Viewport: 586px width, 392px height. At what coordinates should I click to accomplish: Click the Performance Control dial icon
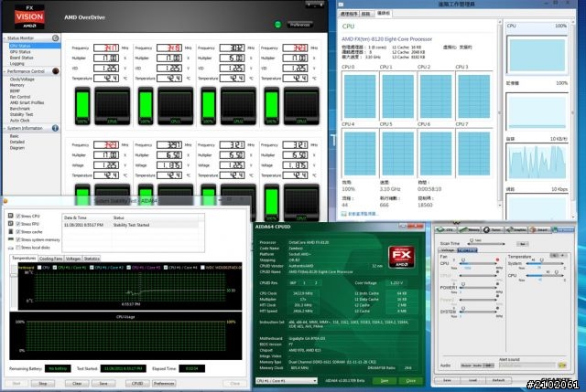[55, 71]
